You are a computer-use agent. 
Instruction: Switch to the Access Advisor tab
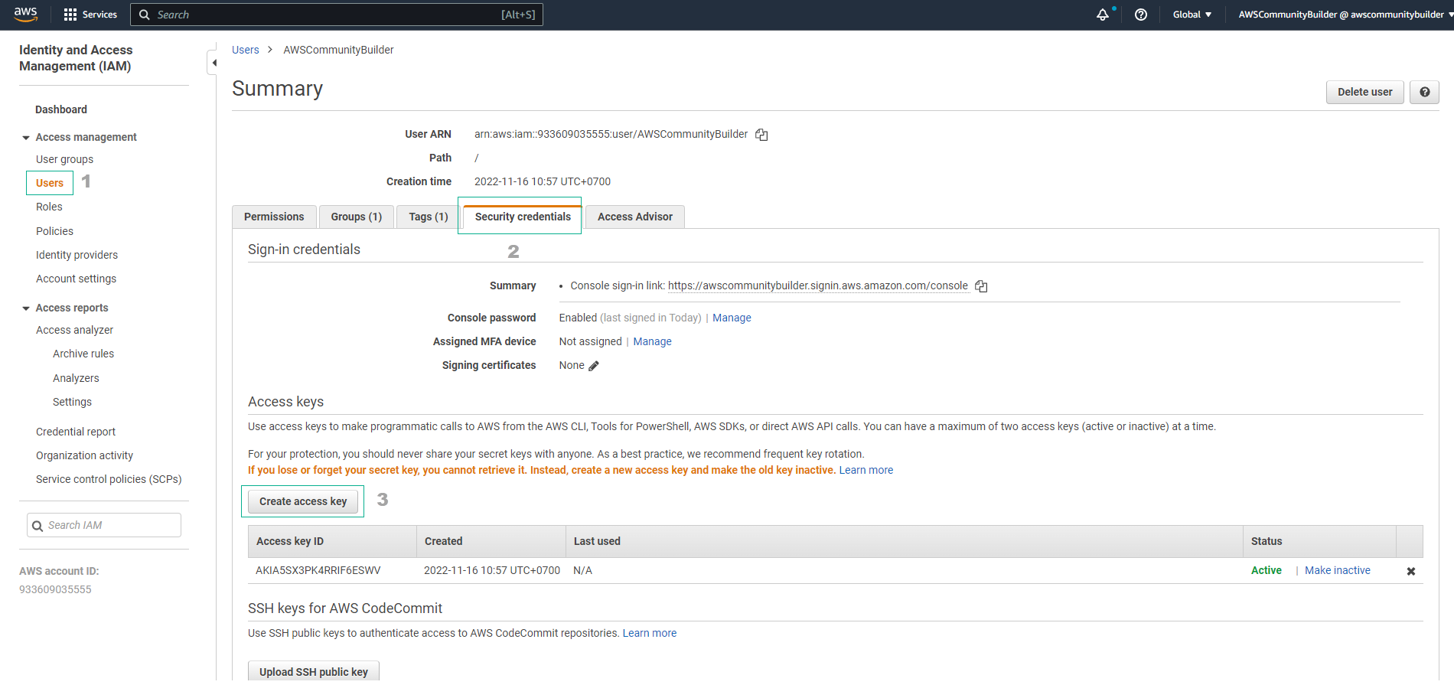[x=635, y=217]
